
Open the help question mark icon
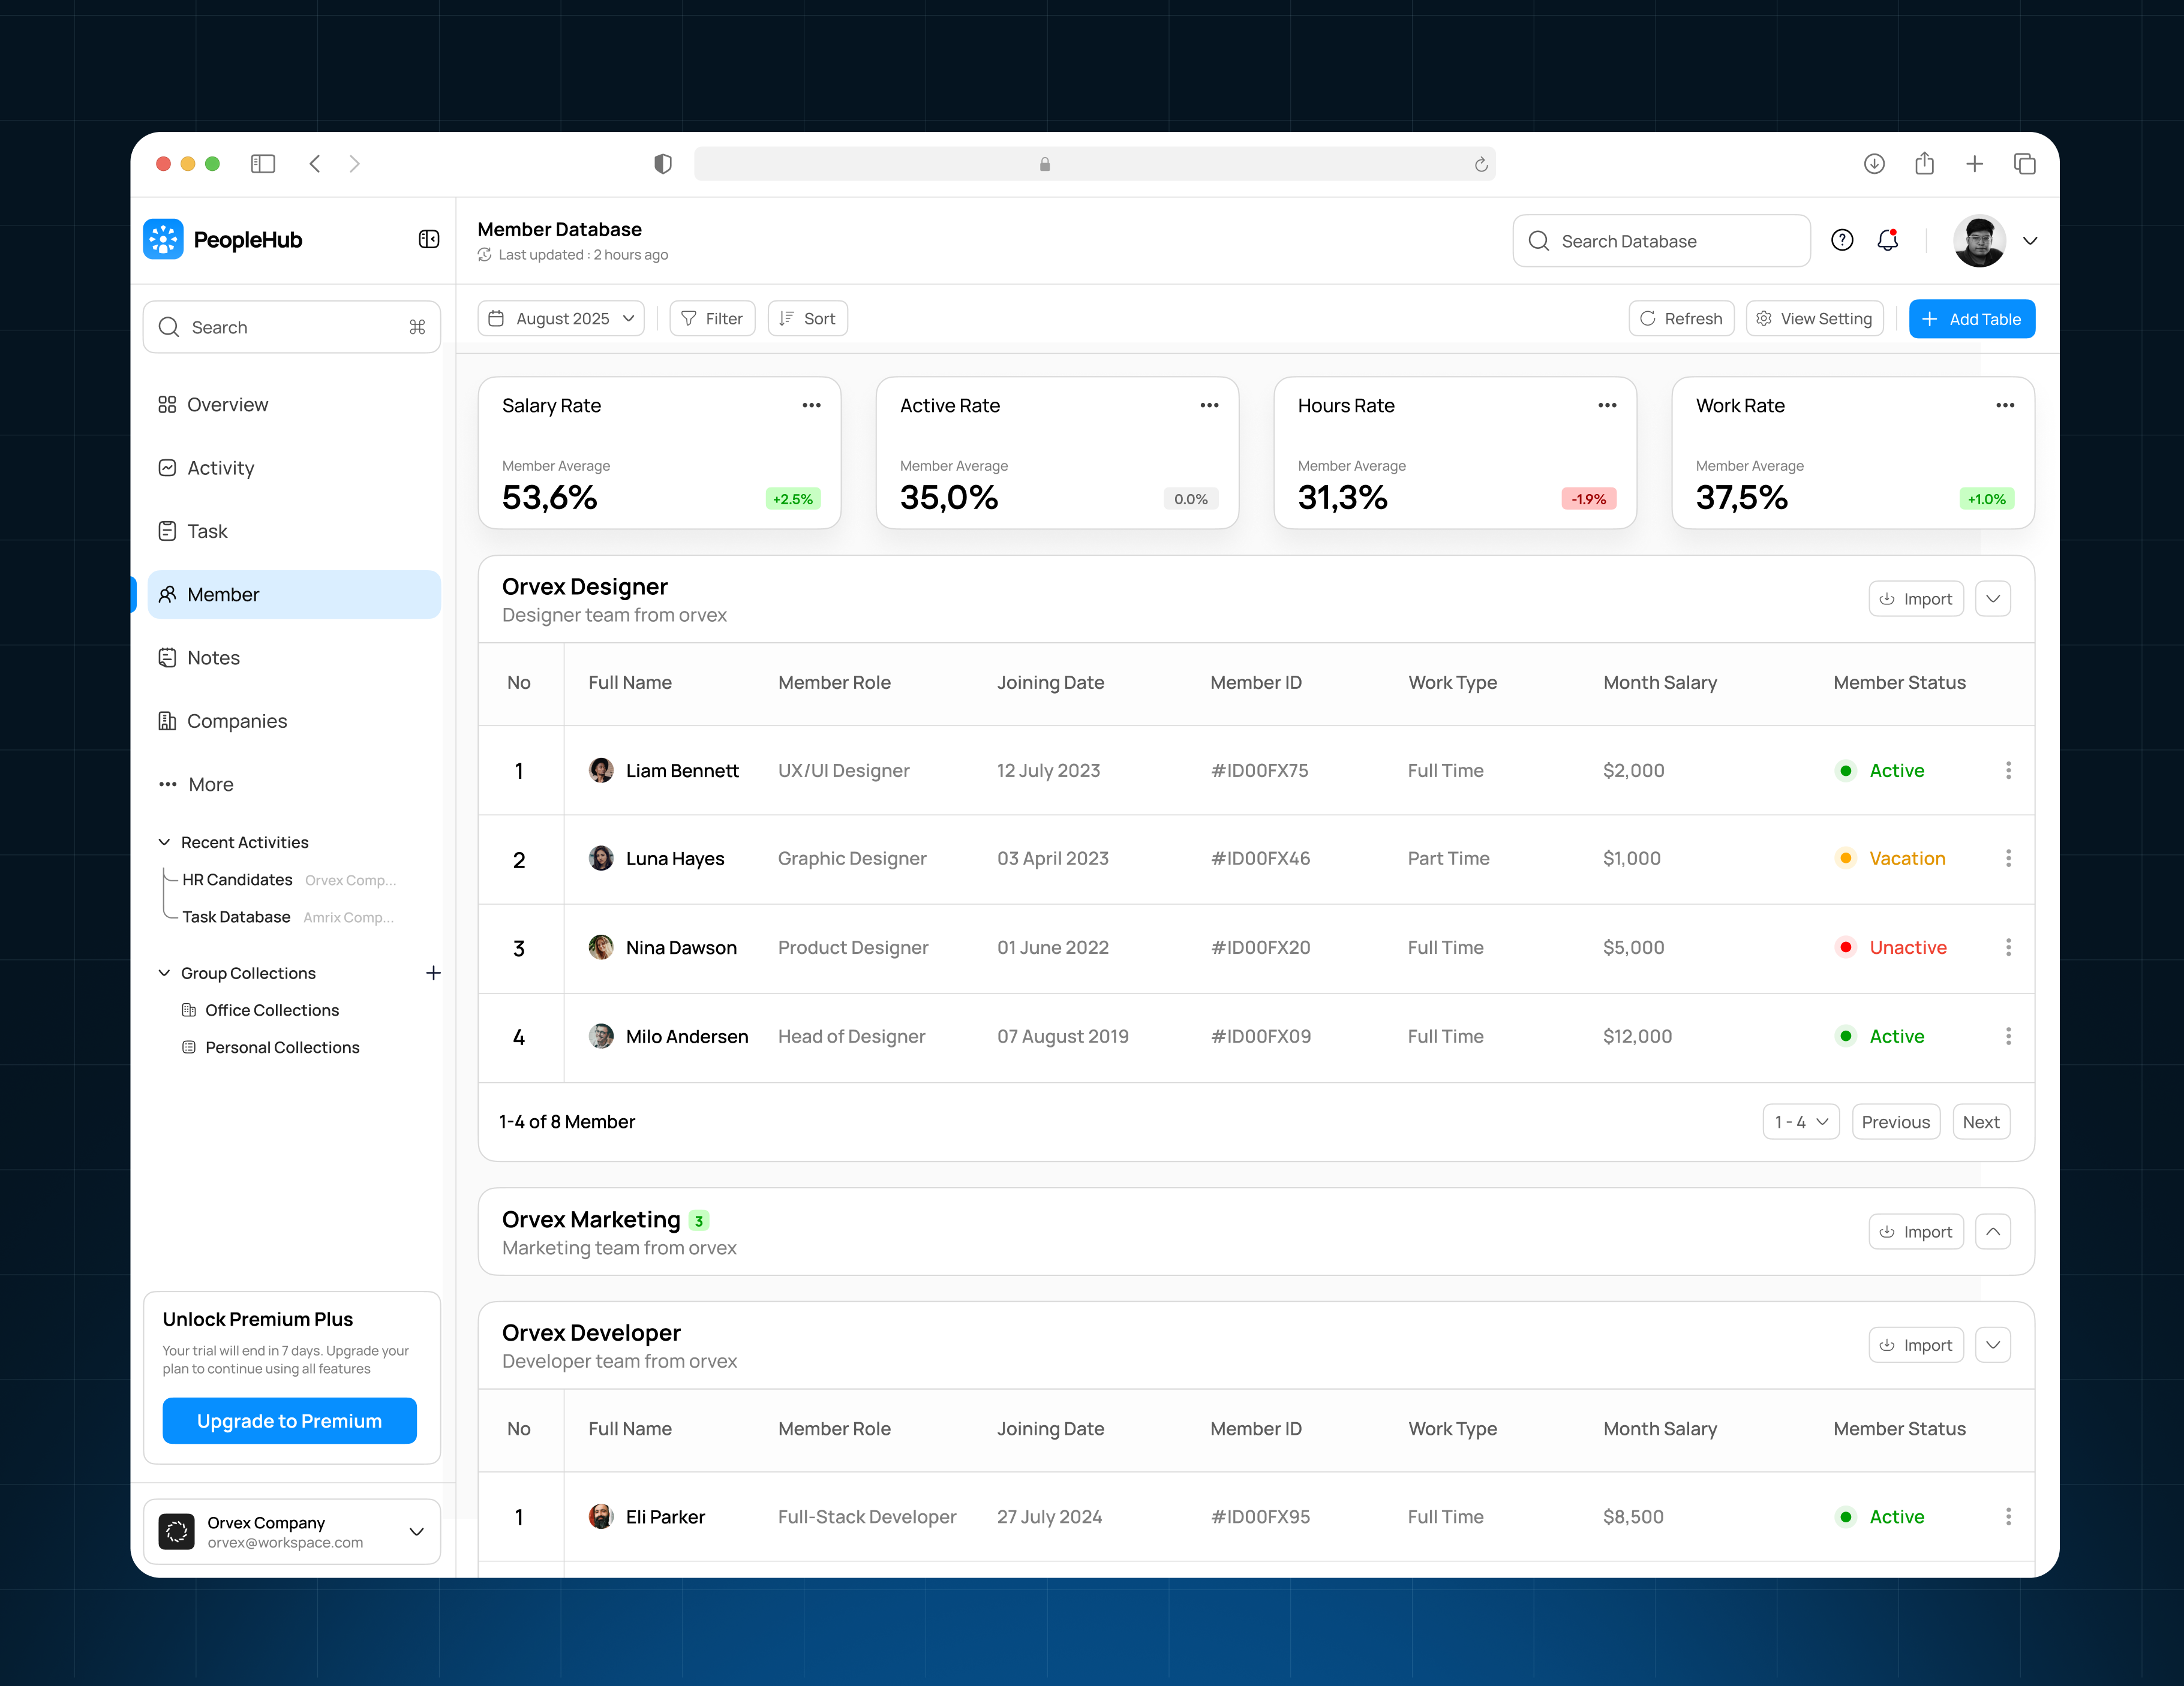1842,240
